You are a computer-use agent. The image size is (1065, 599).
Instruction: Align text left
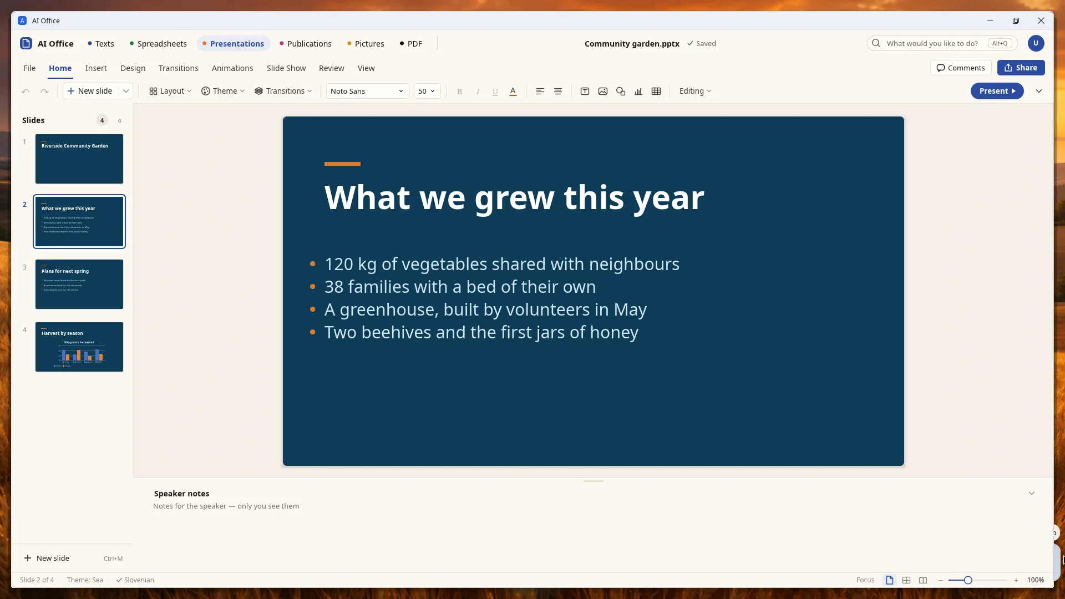coord(540,92)
